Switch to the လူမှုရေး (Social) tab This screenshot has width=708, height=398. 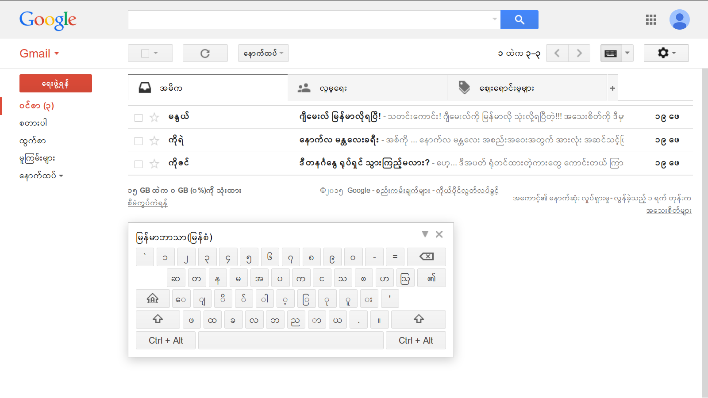(367, 88)
